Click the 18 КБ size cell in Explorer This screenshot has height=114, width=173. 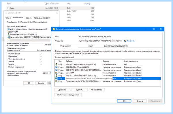click(x=92, y=20)
